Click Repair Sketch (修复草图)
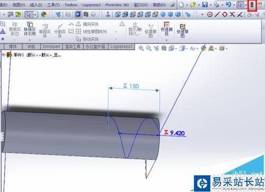Viewport: 265px width, 192px height. [x=151, y=31]
